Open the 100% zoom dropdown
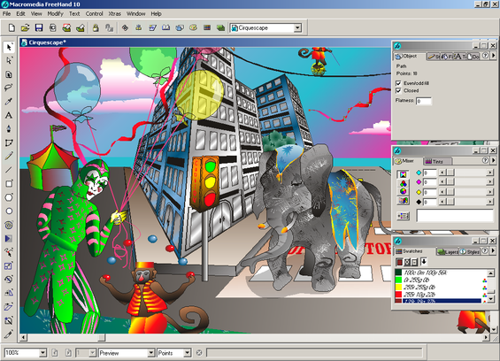The height and width of the screenshot is (361, 500). [42, 353]
